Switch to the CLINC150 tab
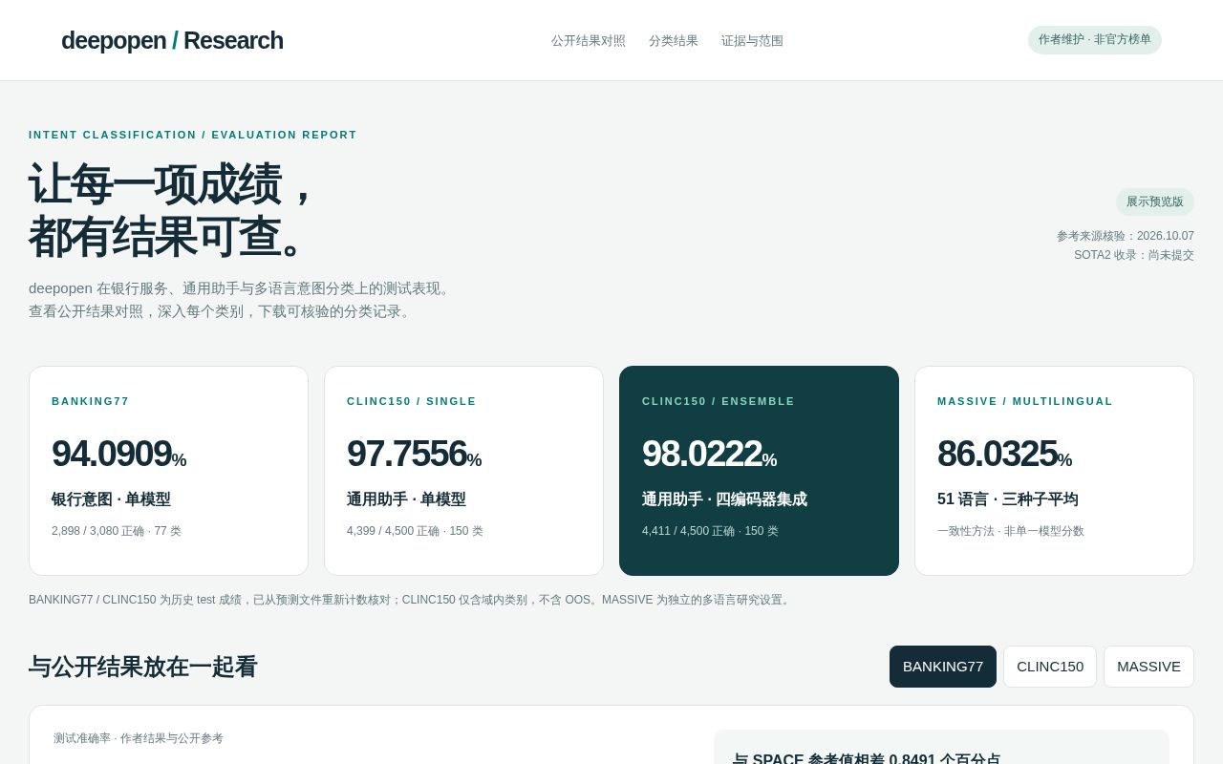Screen dimensions: 1223x764 click(x=1050, y=667)
